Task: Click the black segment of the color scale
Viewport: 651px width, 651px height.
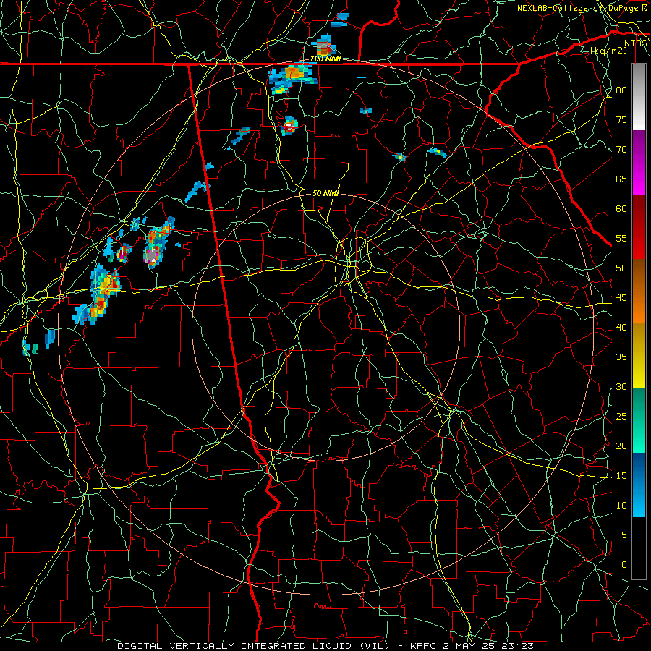Action: [639, 548]
